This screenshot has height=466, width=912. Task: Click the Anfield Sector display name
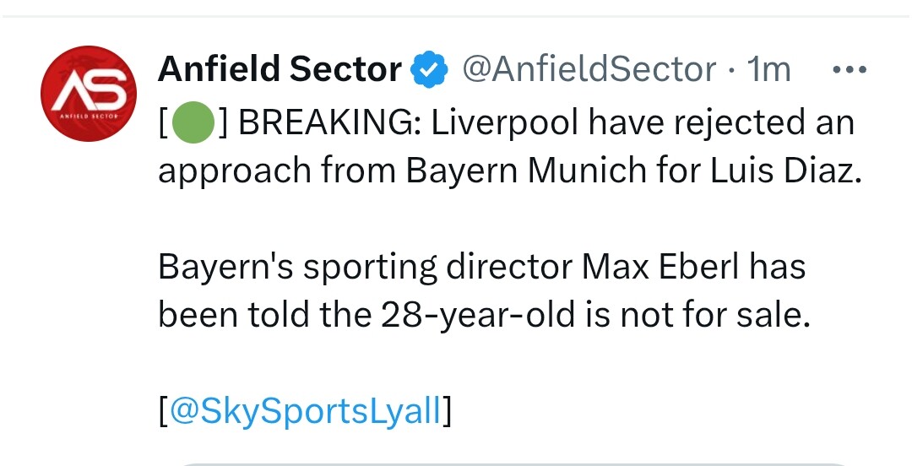[x=280, y=70]
